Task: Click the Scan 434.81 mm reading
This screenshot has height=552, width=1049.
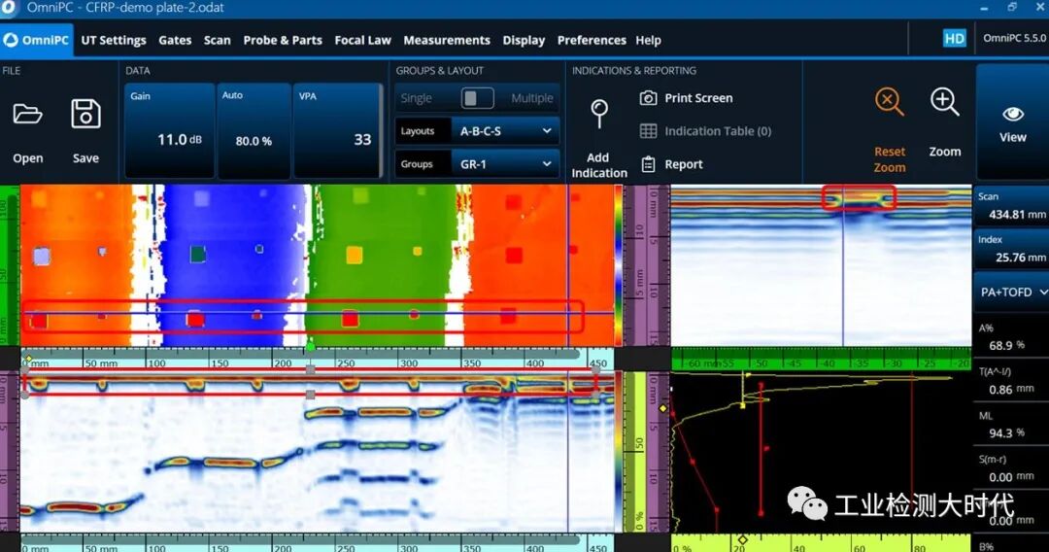Action: [x=1012, y=206]
